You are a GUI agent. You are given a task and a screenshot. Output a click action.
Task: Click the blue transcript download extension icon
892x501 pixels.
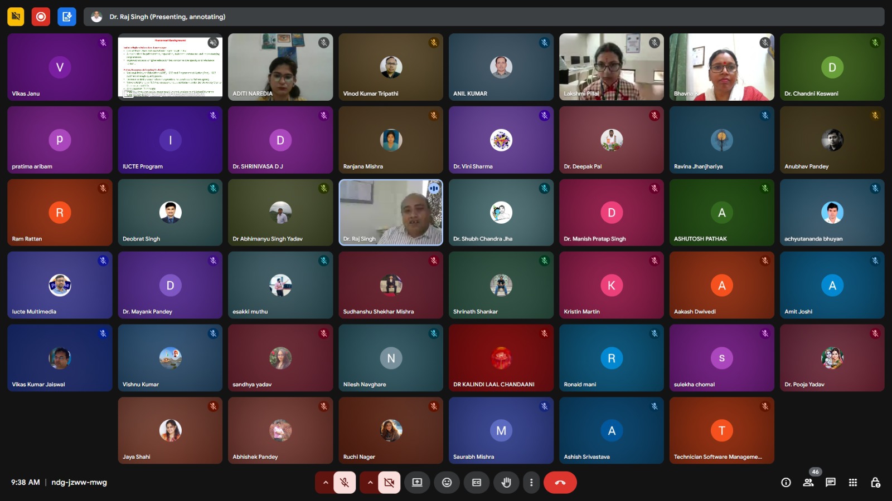click(x=66, y=17)
